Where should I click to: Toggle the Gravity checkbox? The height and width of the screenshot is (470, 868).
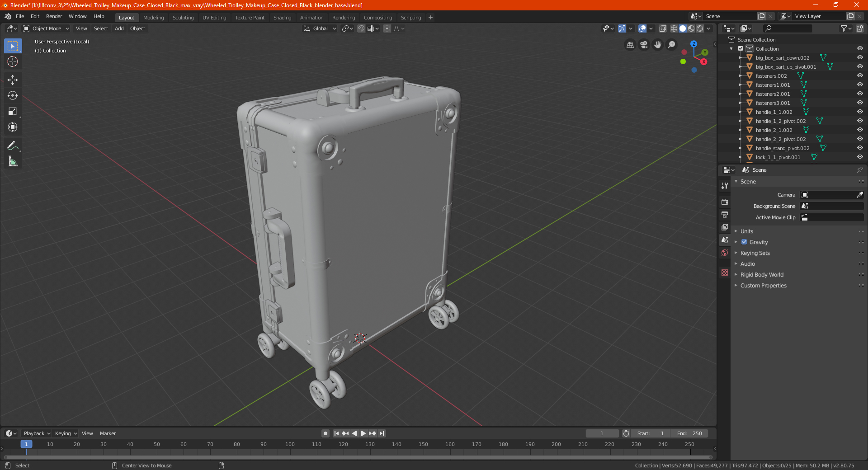(744, 242)
